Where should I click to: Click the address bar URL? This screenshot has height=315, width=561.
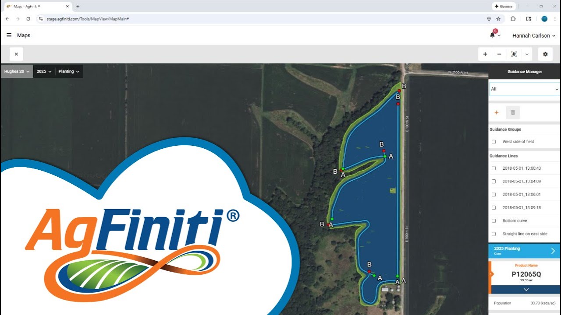click(88, 19)
